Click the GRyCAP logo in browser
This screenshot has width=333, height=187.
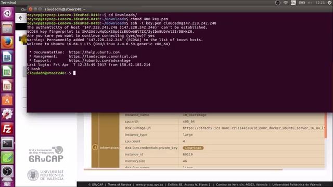(x=46, y=154)
